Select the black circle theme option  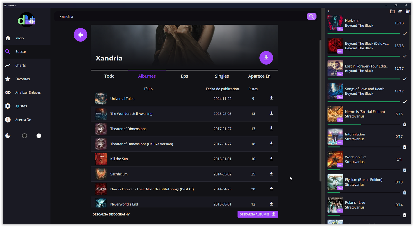24,136
